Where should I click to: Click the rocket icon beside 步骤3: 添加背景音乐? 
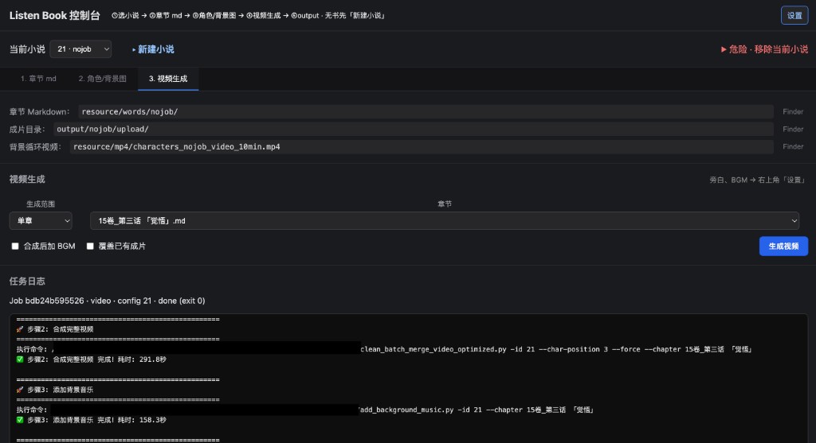pos(20,390)
